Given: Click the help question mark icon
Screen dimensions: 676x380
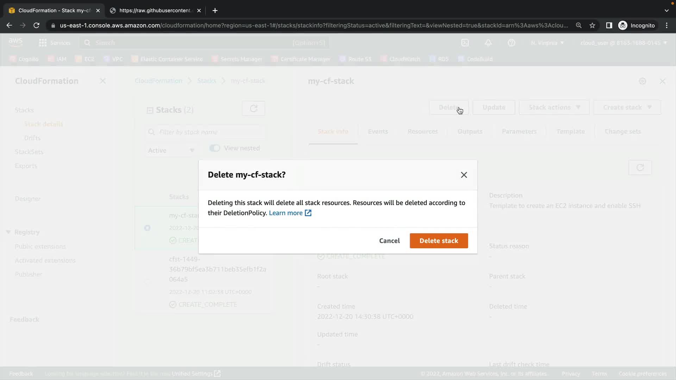Looking at the screenshot, I should tap(511, 43).
